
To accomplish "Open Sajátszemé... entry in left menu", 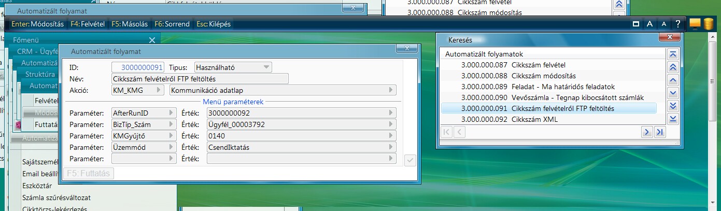I will pos(40,162).
